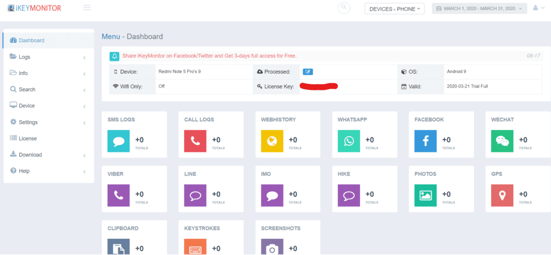Open the Webhistory globe icon
The width and height of the screenshot is (551, 255).
point(272,141)
